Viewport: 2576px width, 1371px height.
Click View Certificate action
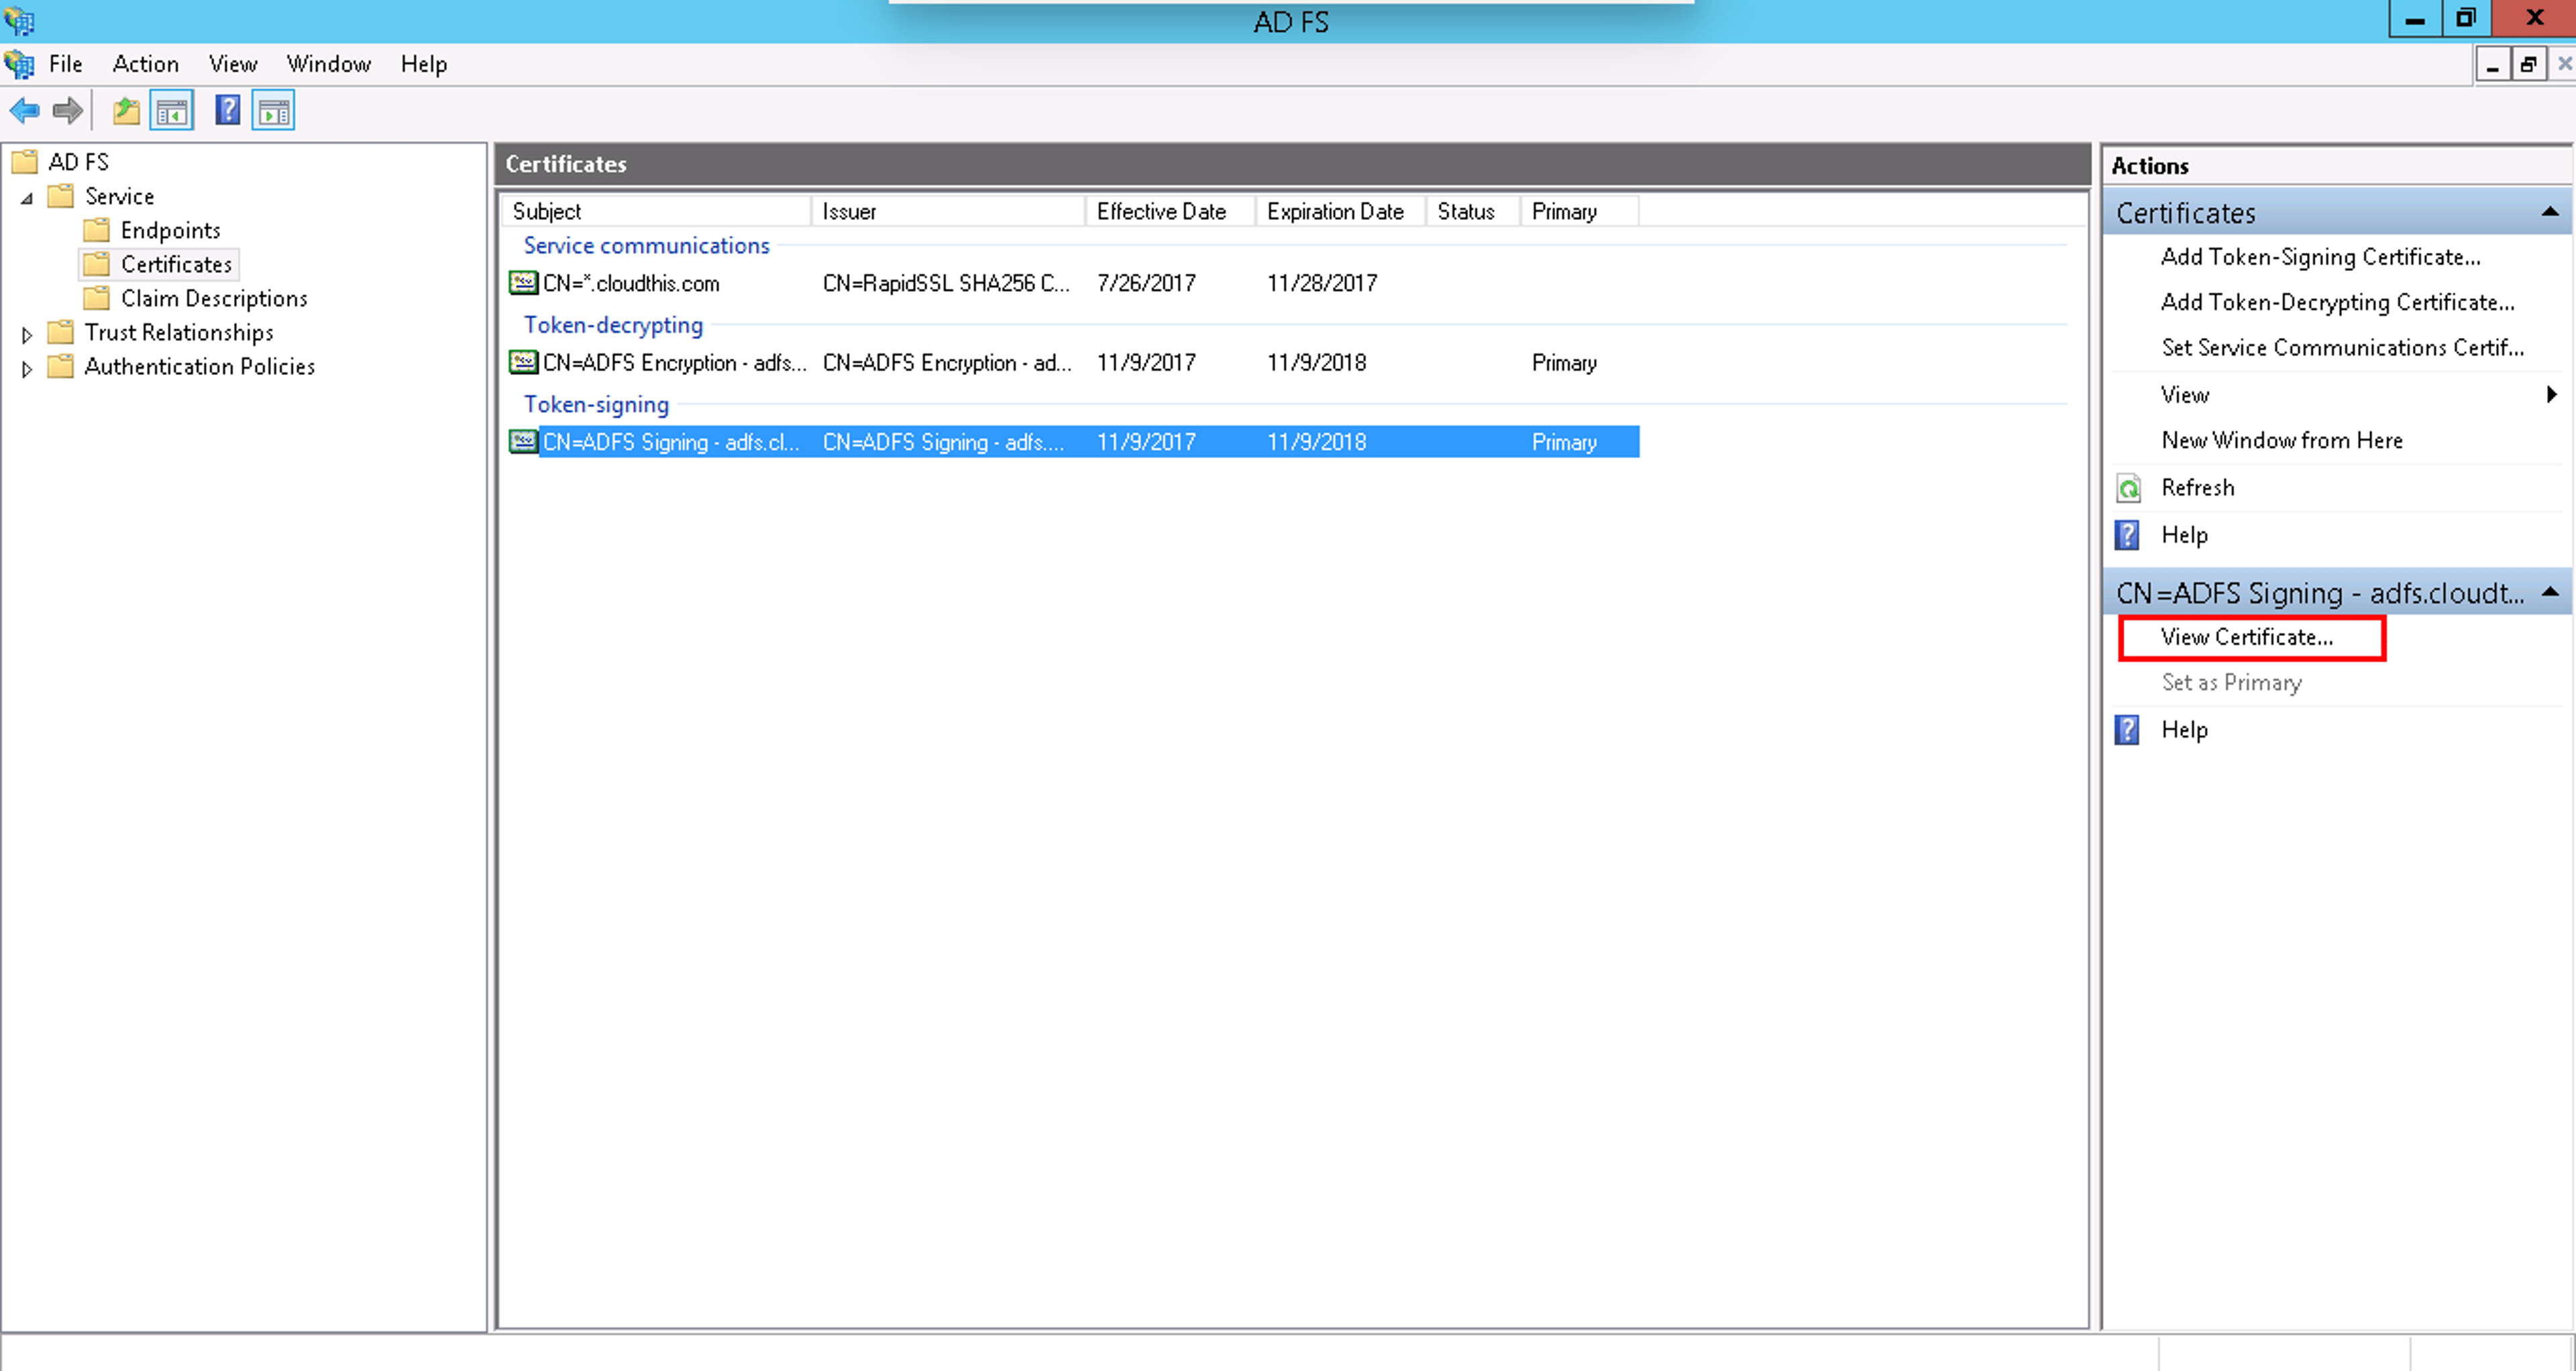pos(2247,637)
